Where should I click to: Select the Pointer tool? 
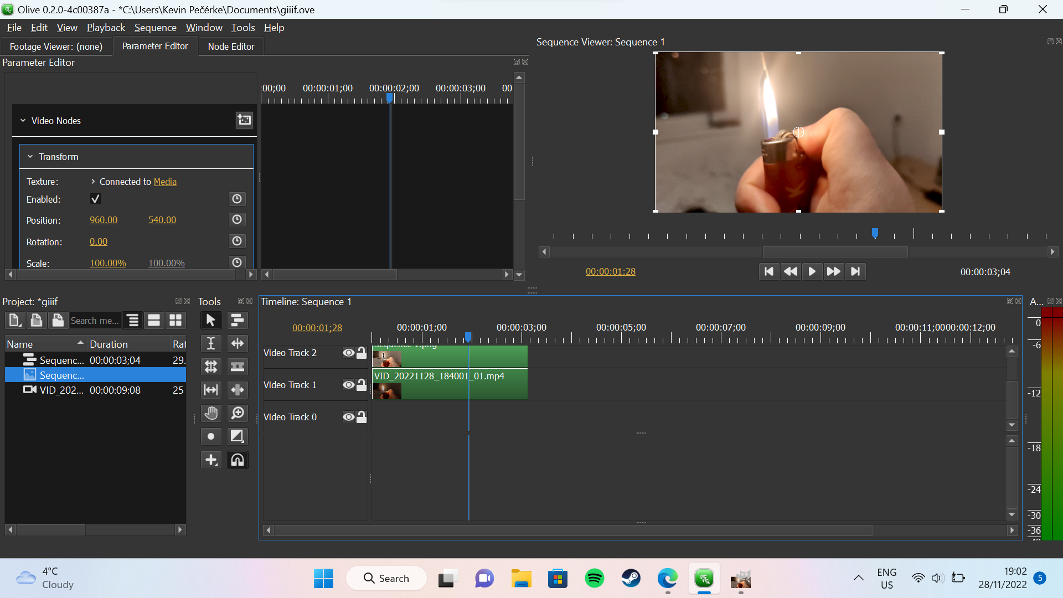click(210, 320)
